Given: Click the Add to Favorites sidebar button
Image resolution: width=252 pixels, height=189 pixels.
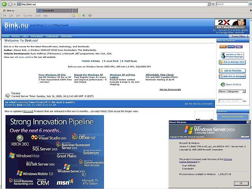Looking at the screenshot, I should click(232, 70).
